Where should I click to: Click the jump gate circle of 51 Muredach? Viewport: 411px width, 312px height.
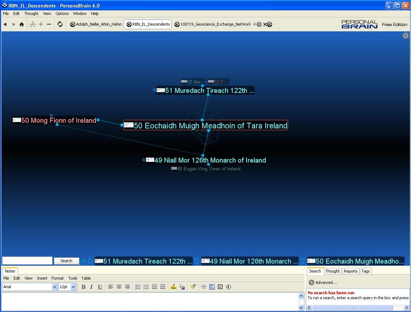tap(155, 90)
